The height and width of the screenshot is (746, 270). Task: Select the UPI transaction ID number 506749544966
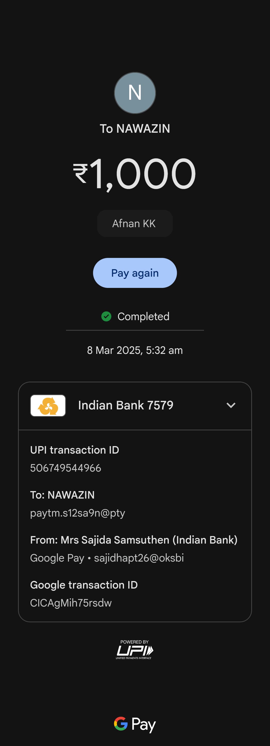point(66,468)
